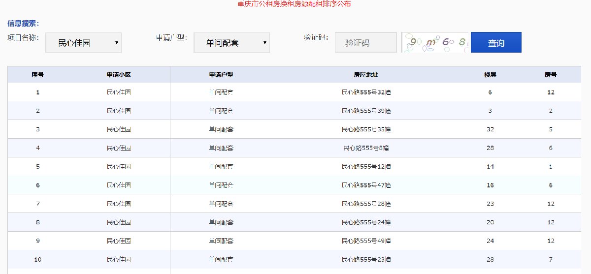The height and width of the screenshot is (274, 591).
Task: Click address cell 民心路555号32幢
Action: pos(366,92)
